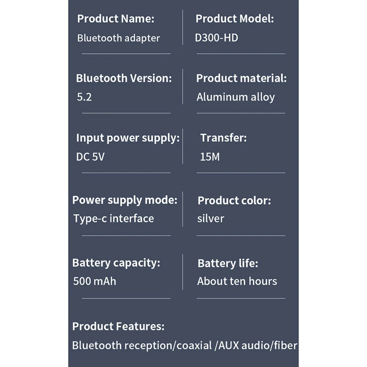Select the Aluminum alloy text
This screenshot has height=367, width=367.
coord(235,97)
